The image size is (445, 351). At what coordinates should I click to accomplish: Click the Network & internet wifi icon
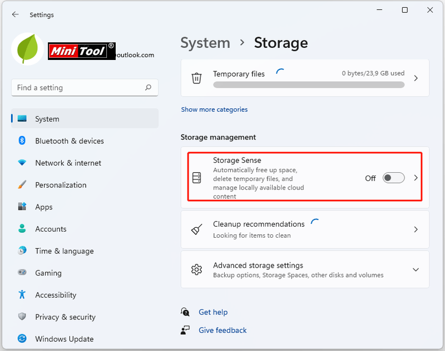pos(22,163)
